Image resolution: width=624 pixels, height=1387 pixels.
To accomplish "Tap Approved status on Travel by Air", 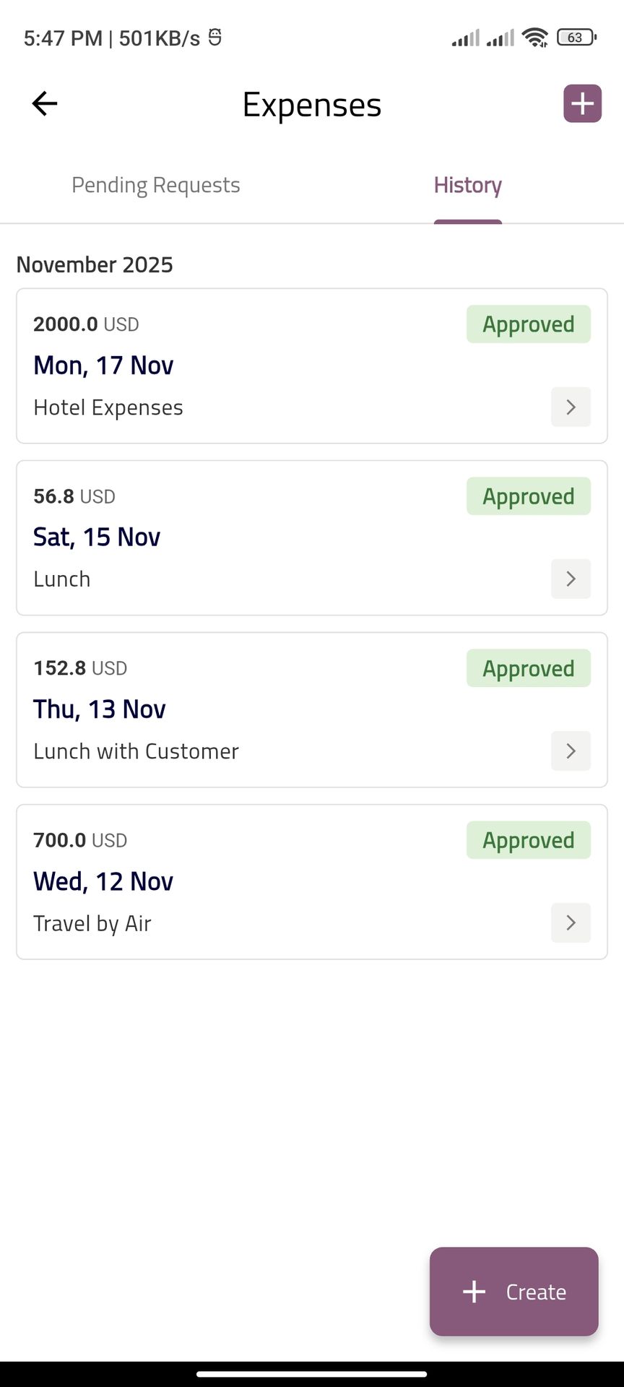I will [528, 840].
